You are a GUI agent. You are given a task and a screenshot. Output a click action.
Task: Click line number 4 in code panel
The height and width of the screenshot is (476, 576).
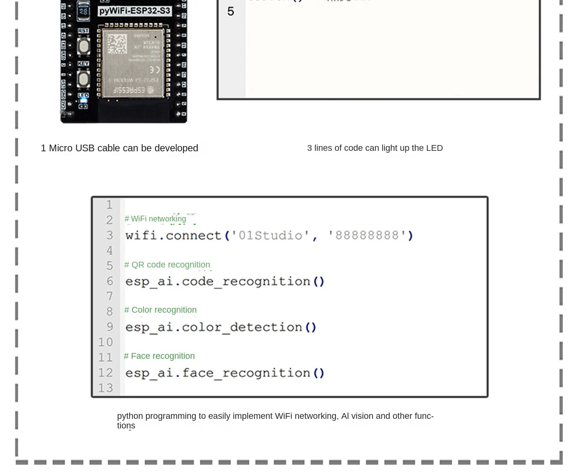tap(109, 250)
